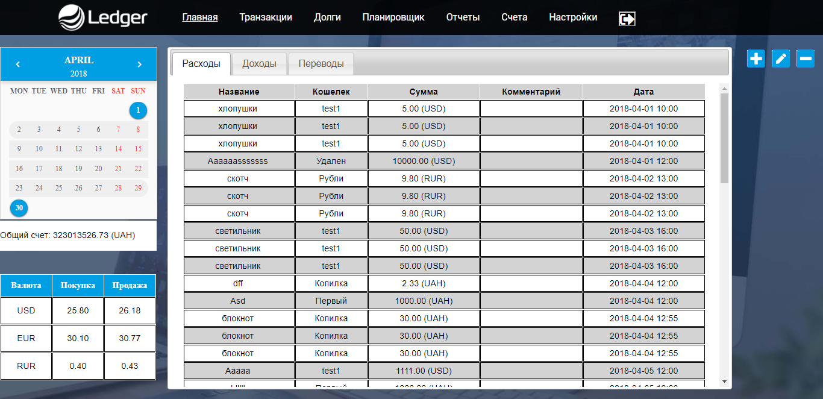Open the Транзакции menu item
Image resolution: width=823 pixels, height=399 pixels.
coord(266,17)
